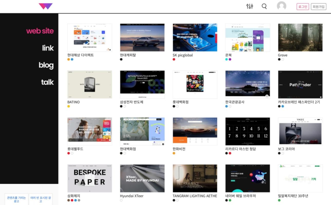Open the 현대해상 다이렉트 thumbnail
This screenshot has width=331, height=205.
coord(90,37)
